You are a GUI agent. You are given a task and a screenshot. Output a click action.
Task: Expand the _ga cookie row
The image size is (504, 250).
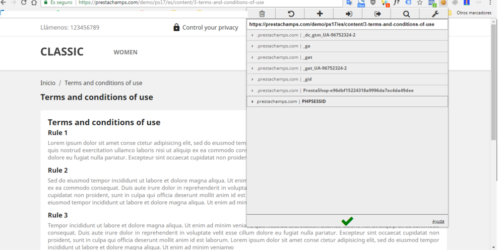pos(347,46)
